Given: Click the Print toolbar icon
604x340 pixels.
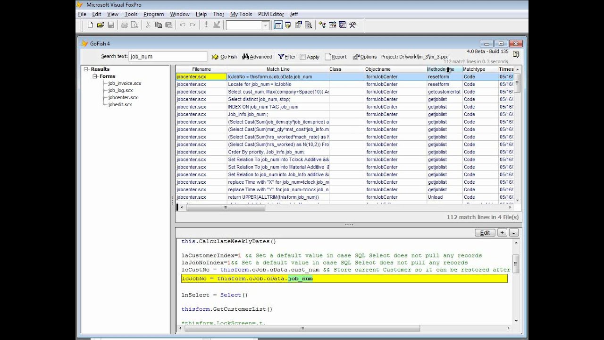Looking at the screenshot, I should click(125, 25).
